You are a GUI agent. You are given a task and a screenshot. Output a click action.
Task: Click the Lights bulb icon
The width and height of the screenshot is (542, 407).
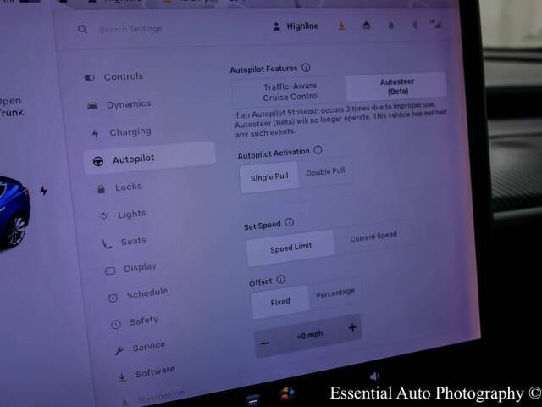[103, 216]
